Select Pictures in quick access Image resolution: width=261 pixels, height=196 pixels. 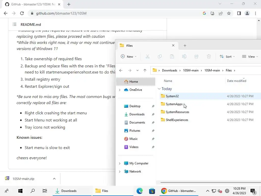[x=135, y=131]
